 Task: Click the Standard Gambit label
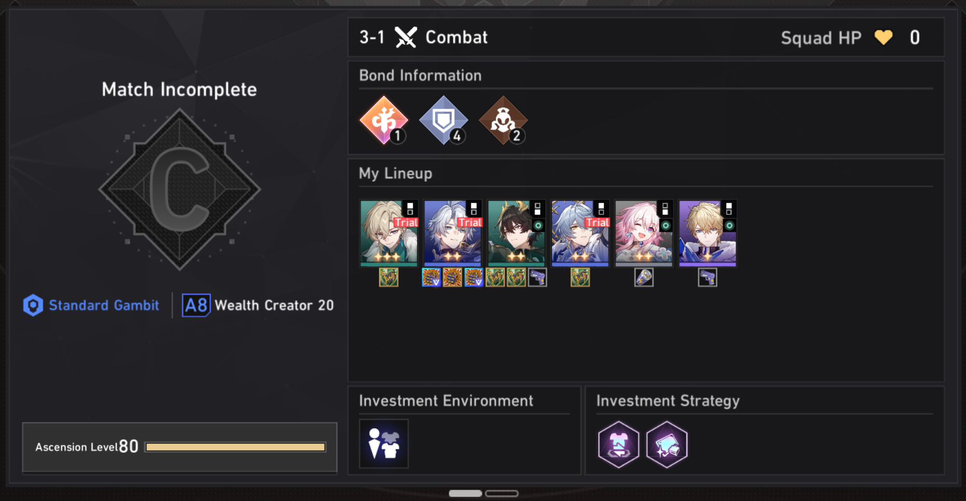pos(104,305)
